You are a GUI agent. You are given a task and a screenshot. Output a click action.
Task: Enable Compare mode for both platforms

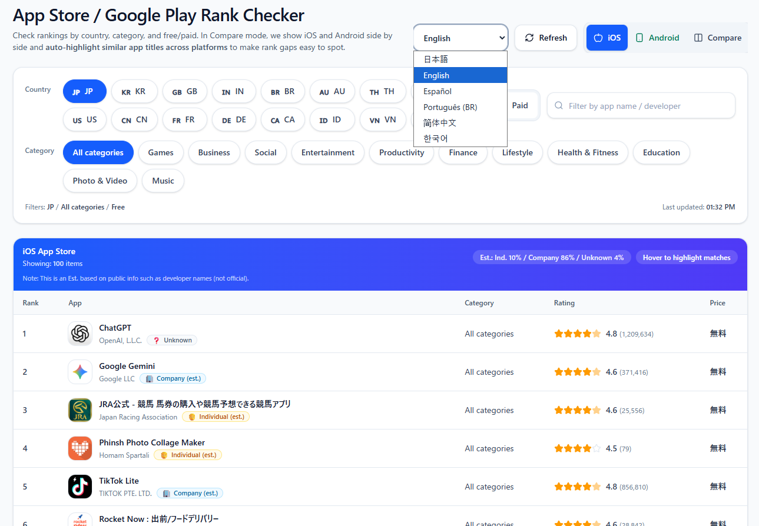pyautogui.click(x=717, y=38)
